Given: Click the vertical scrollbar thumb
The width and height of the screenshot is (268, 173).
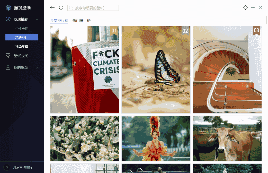Looking at the screenshot, I should coord(267,20).
